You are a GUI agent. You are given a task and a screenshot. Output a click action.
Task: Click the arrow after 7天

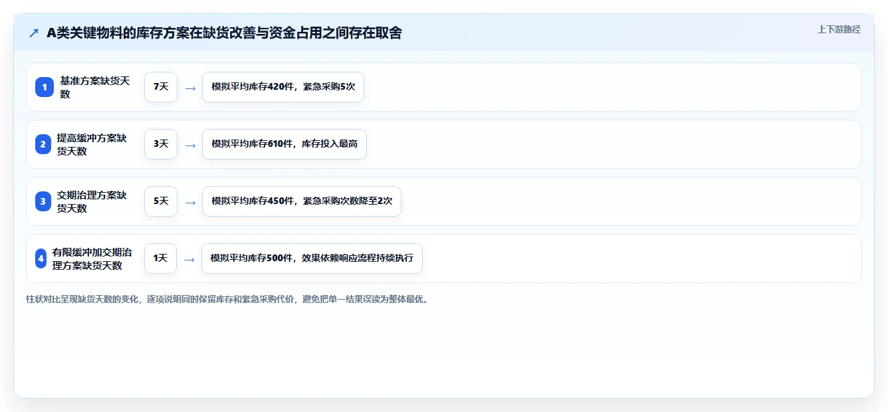pos(190,88)
